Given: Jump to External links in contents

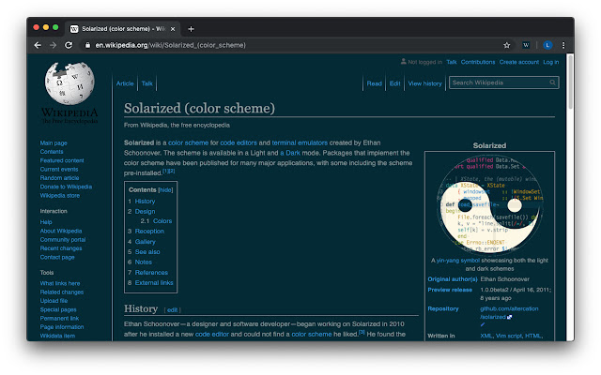Looking at the screenshot, I should point(154,283).
